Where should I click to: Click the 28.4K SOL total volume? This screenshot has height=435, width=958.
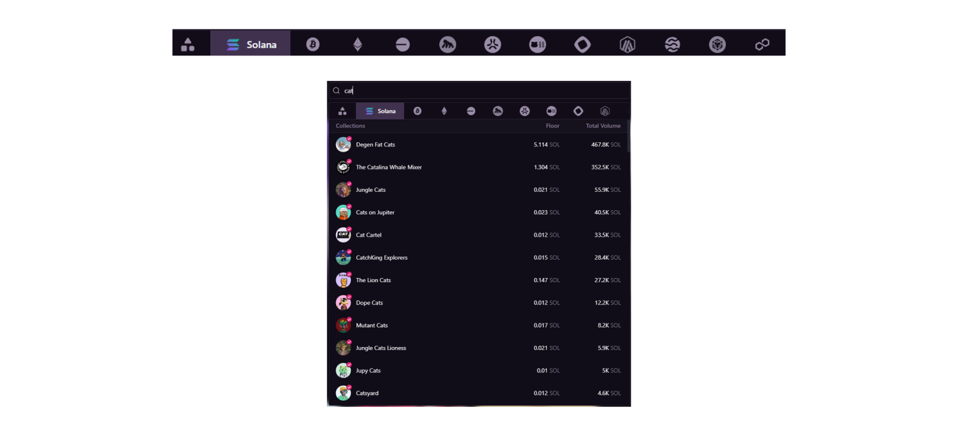click(607, 257)
